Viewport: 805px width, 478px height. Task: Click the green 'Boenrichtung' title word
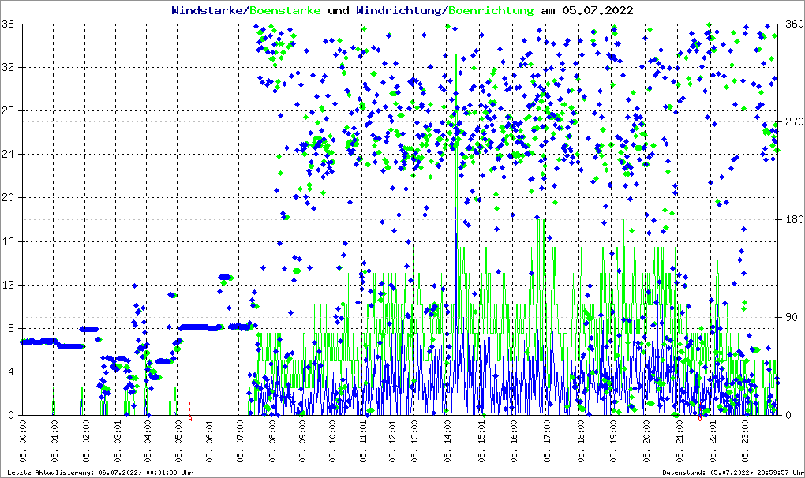click(490, 10)
